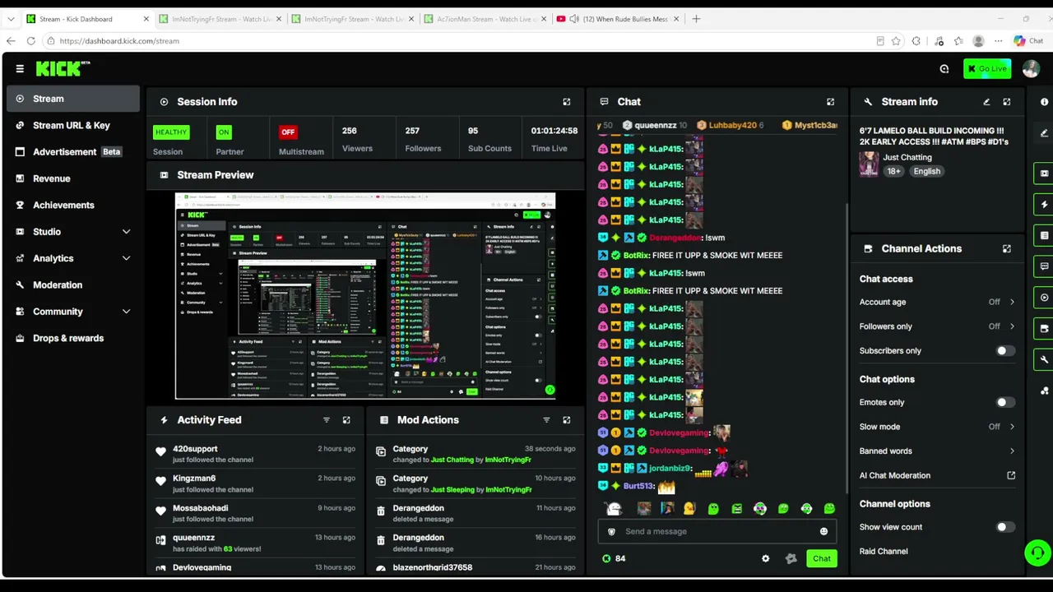Open the info icon on right sidebar
The image size is (1053, 592).
(x=1045, y=102)
